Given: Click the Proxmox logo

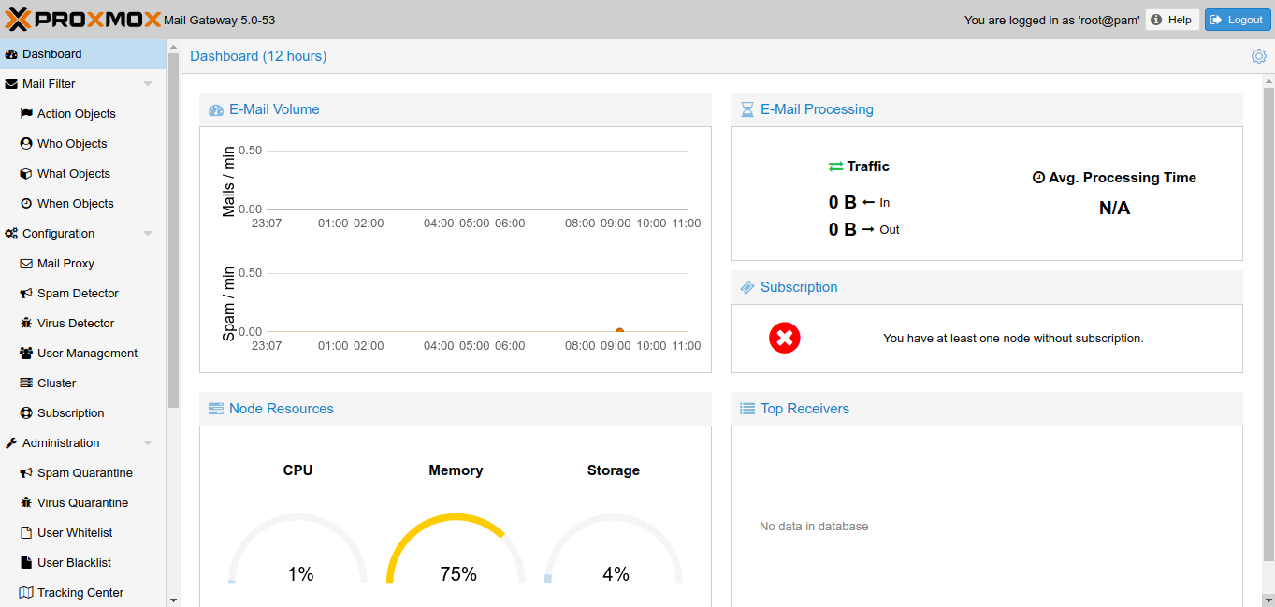Looking at the screenshot, I should click(83, 19).
